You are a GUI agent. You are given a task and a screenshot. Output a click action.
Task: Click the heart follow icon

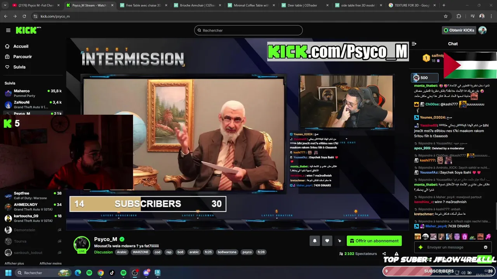coord(327,241)
